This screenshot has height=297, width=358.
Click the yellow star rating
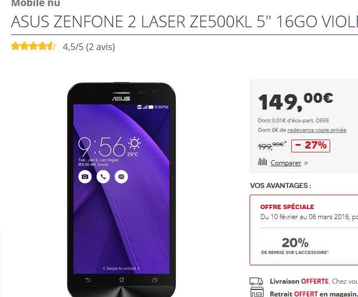click(x=33, y=46)
